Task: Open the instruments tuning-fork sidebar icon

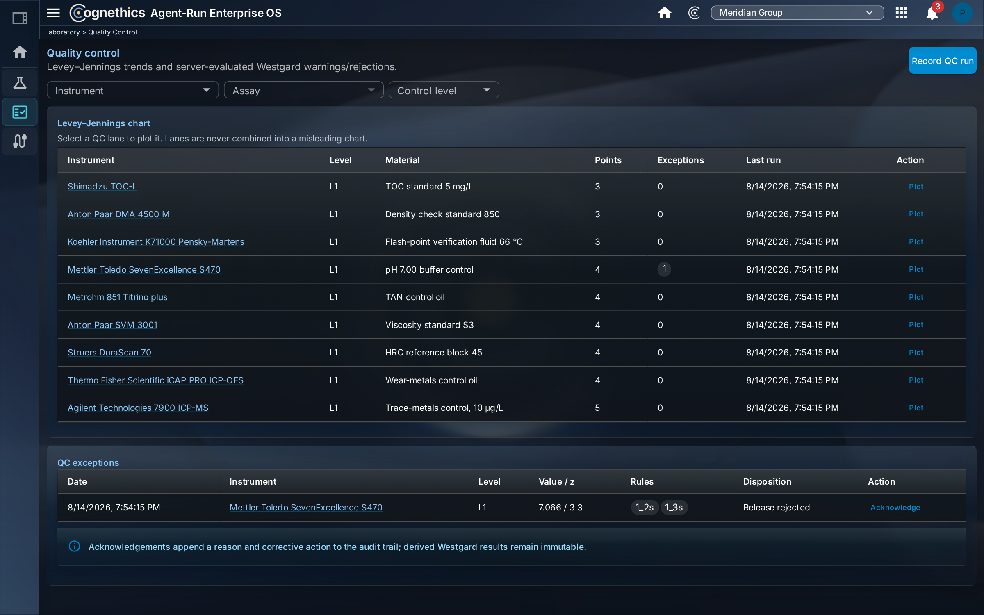Action: tap(20, 141)
